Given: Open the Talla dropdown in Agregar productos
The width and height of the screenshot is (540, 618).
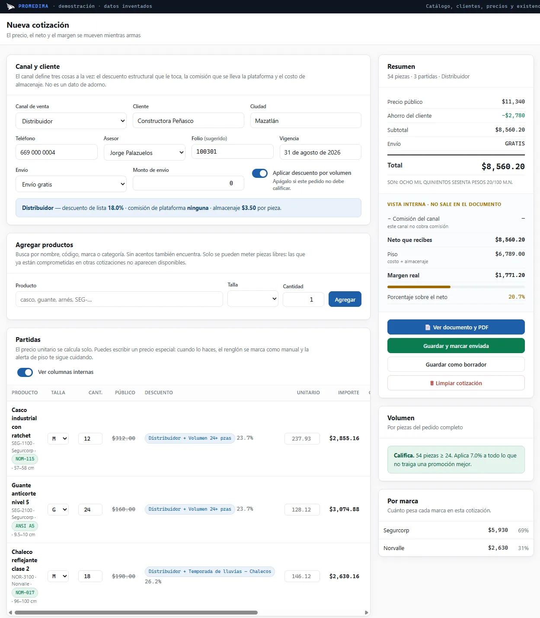Looking at the screenshot, I should [x=253, y=299].
